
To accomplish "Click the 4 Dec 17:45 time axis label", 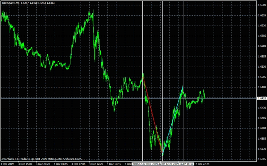I will [114, 164].
